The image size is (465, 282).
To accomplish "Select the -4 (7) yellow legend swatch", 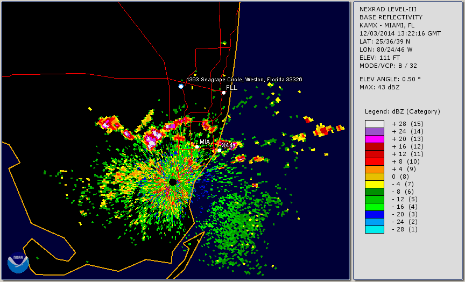I will click(375, 185).
